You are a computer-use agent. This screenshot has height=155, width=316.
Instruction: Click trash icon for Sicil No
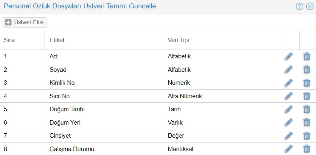306,96
